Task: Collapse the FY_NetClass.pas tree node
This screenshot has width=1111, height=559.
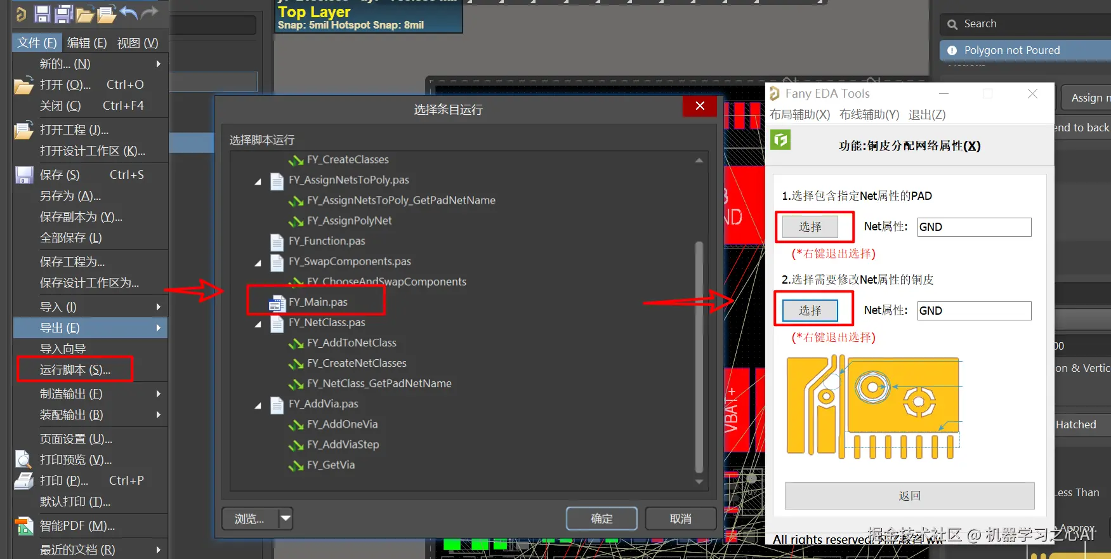Action: click(x=258, y=324)
